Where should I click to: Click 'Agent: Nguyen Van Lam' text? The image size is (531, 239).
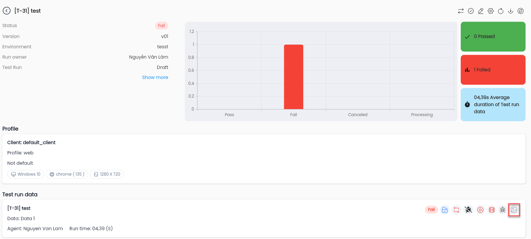pyautogui.click(x=35, y=229)
